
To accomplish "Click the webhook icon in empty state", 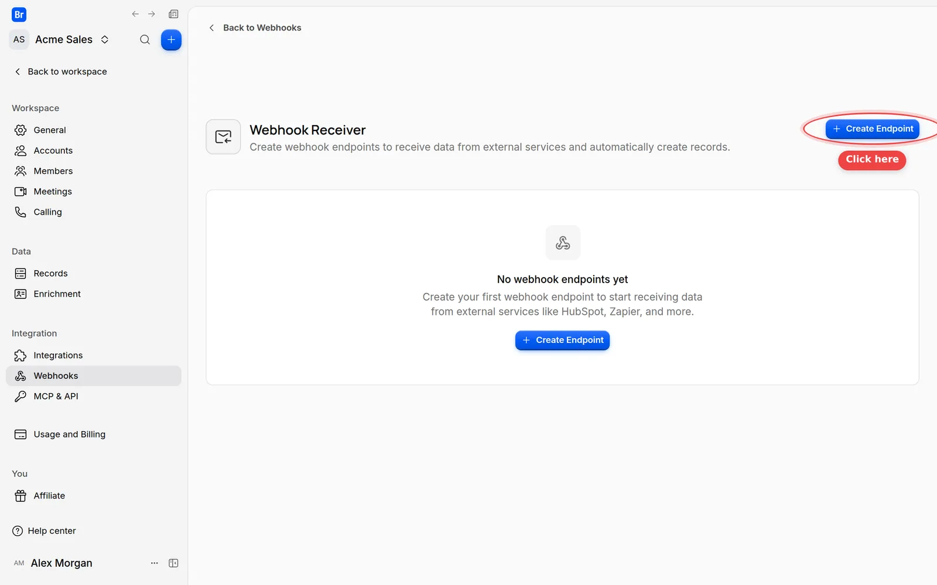I will pyautogui.click(x=563, y=242).
